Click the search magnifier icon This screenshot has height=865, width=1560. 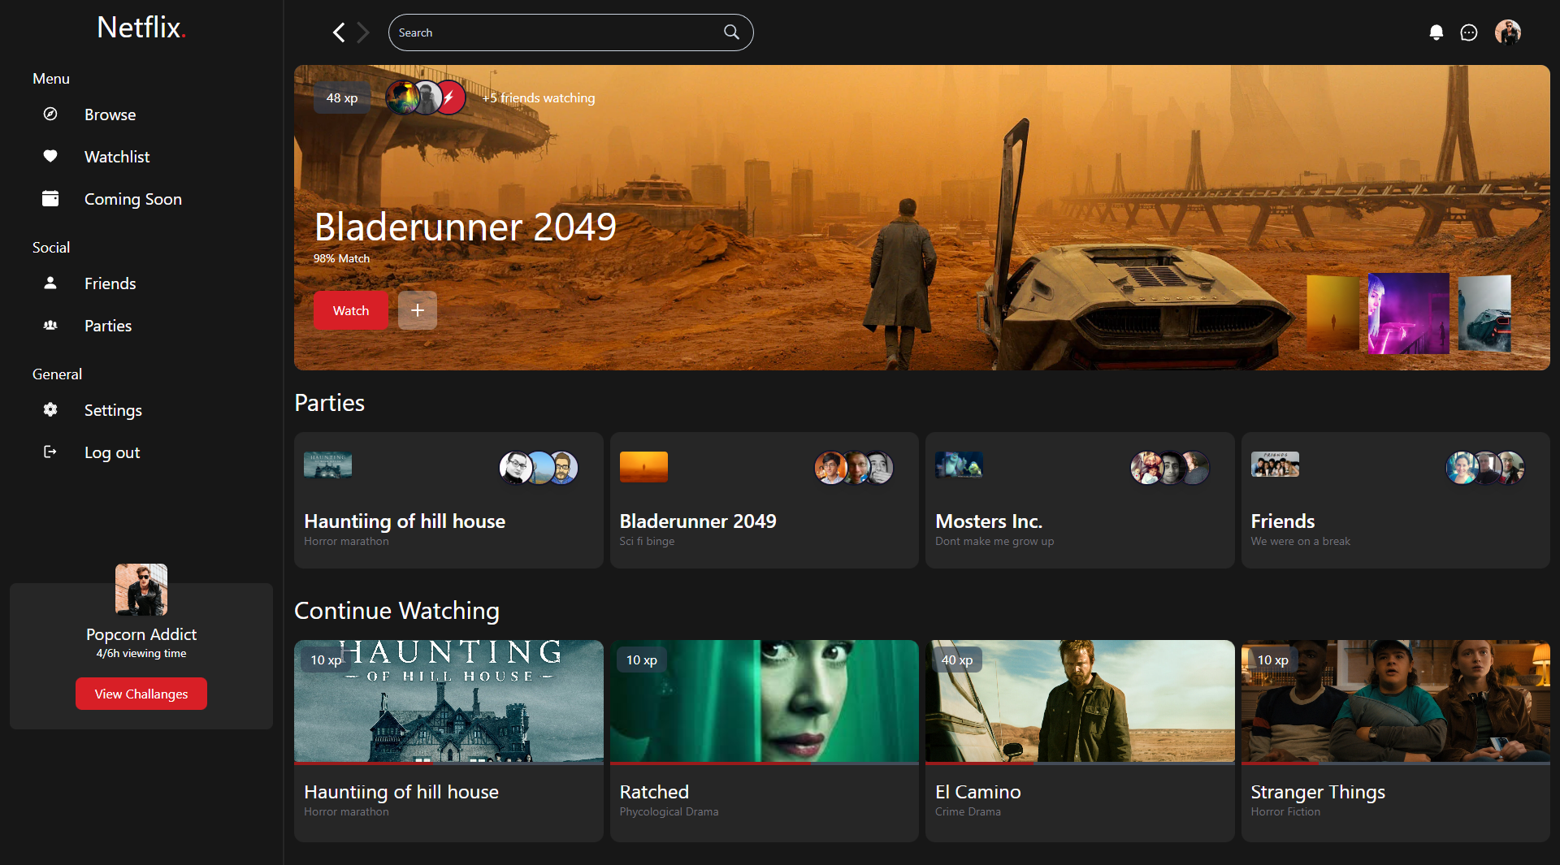pyautogui.click(x=731, y=32)
